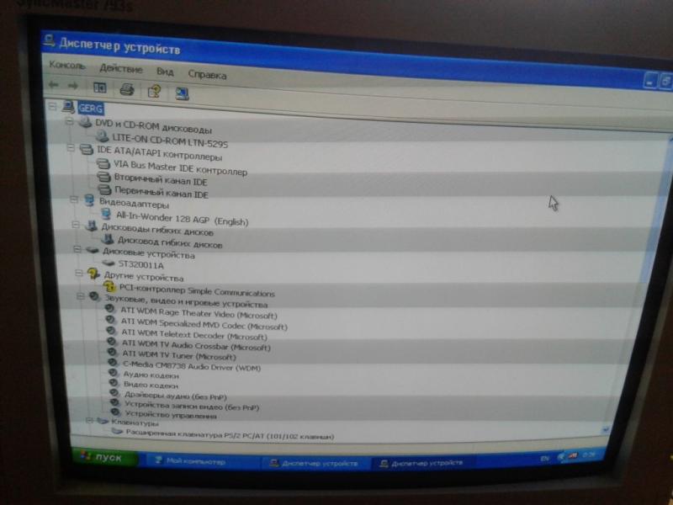Open the Действие menu
The image size is (673, 505).
(x=120, y=69)
